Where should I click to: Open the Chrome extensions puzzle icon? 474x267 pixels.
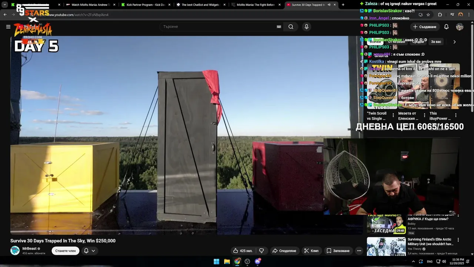pos(440,15)
